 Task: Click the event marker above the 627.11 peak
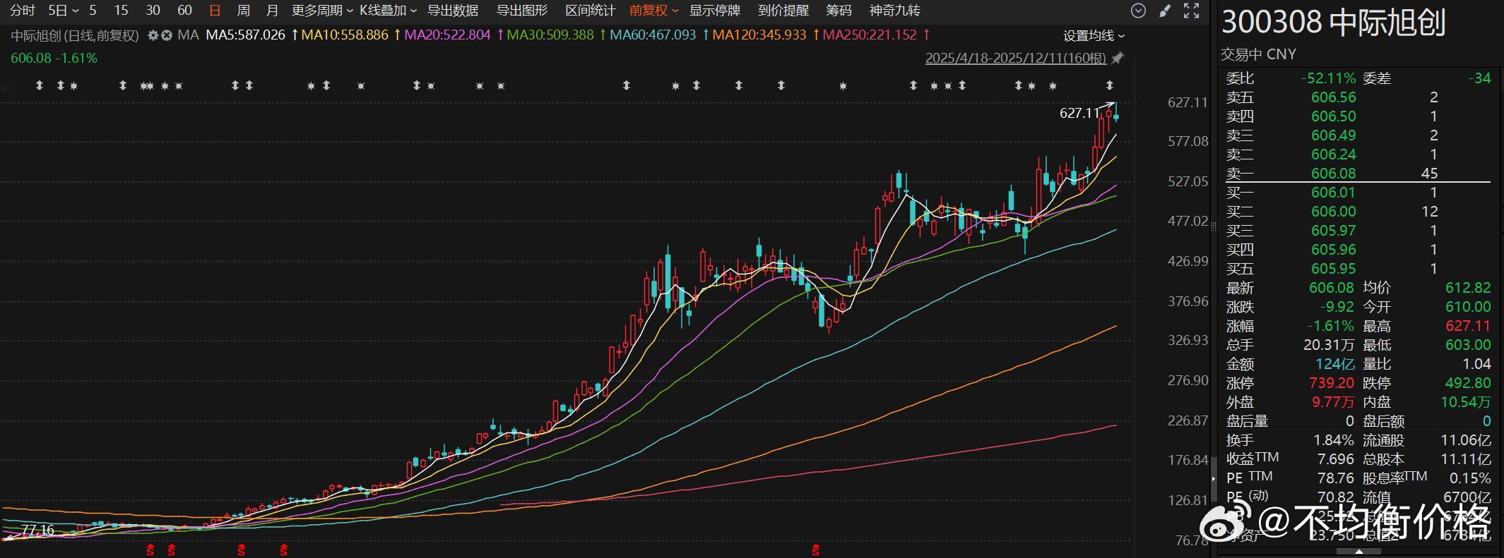tap(1109, 85)
